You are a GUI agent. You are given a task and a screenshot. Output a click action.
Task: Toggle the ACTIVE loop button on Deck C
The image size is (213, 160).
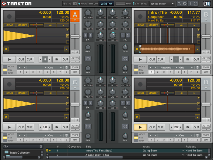(75, 126)
